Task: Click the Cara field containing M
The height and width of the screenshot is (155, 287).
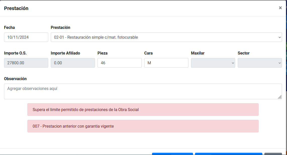Action: pos(166,63)
